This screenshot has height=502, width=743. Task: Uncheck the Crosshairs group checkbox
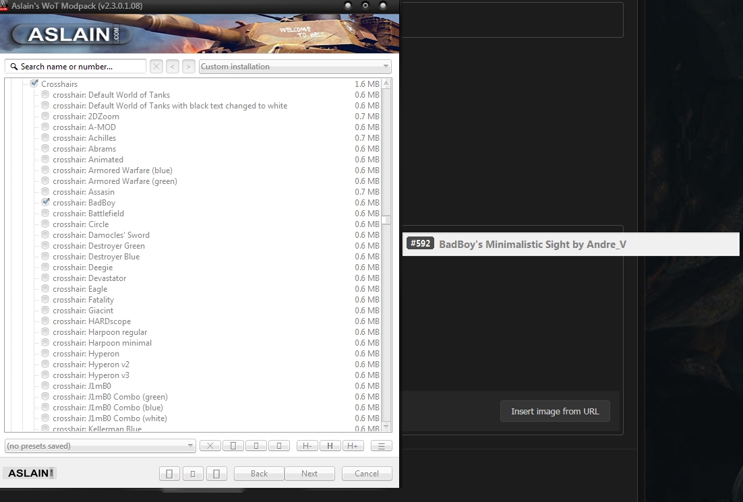point(34,84)
